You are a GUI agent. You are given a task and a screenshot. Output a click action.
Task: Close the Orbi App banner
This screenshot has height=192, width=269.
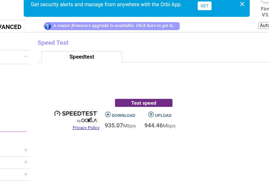[x=242, y=4]
